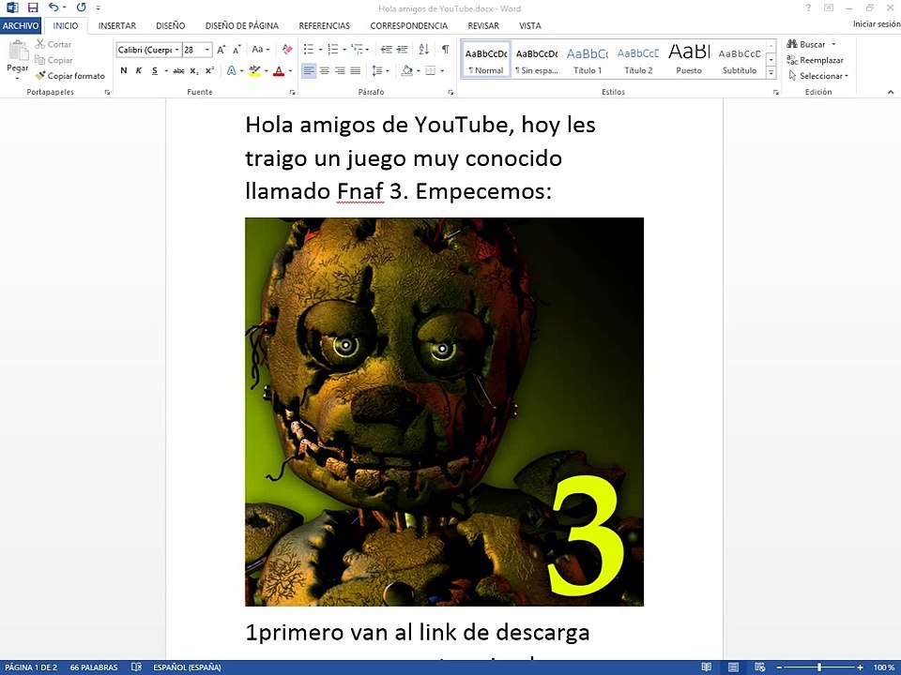Screen dimensions: 901x675
Task: Click the 66 PALABRAS word count
Action: [x=94, y=667]
